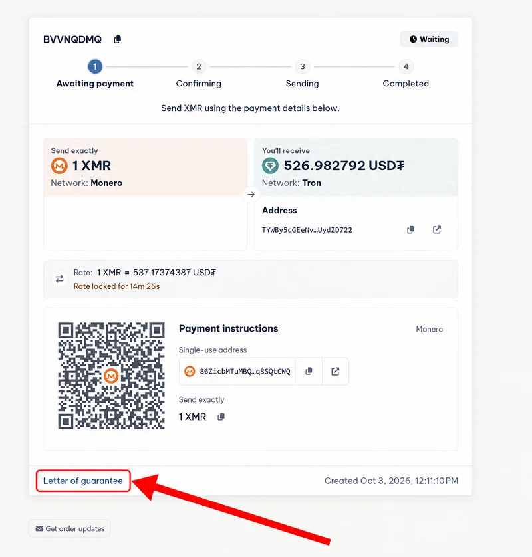Click the arrow between send and receive
532x557 pixels.
[251, 194]
